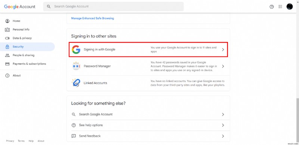Open Signing in with Google label
The height and width of the screenshot is (145, 299).
click(99, 49)
